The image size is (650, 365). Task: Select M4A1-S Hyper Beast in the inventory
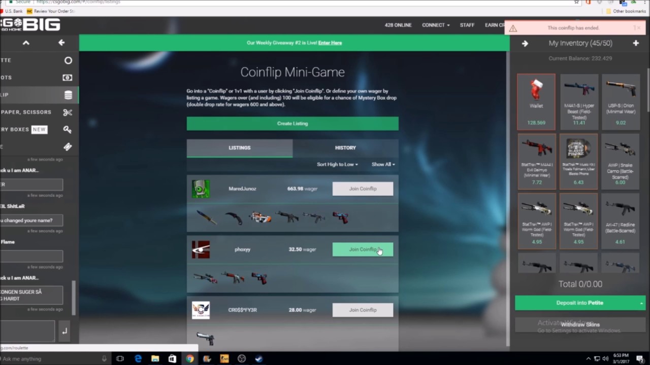coord(579,101)
